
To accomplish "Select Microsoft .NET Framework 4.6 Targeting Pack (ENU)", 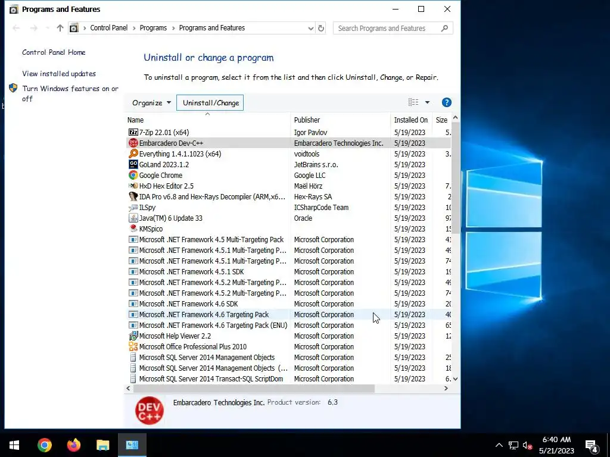I will pyautogui.click(x=290, y=325).
